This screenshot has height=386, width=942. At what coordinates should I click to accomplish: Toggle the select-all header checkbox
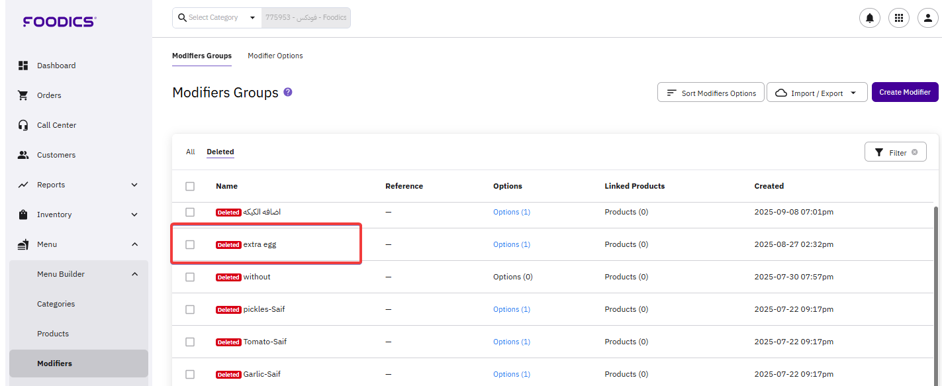click(x=190, y=186)
